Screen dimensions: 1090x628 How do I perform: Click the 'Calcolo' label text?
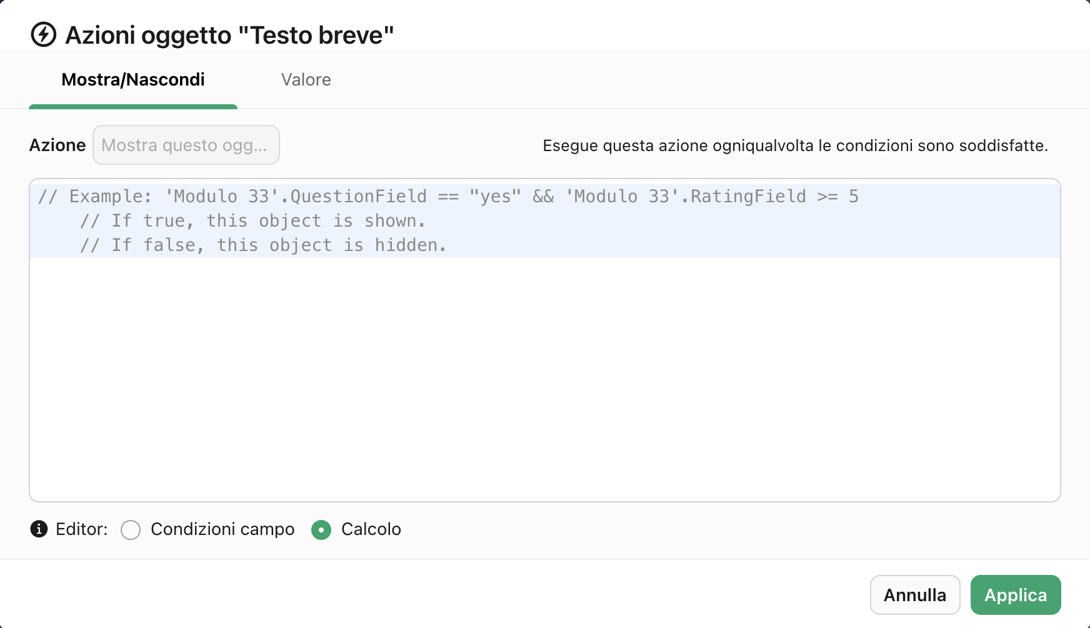coord(371,529)
